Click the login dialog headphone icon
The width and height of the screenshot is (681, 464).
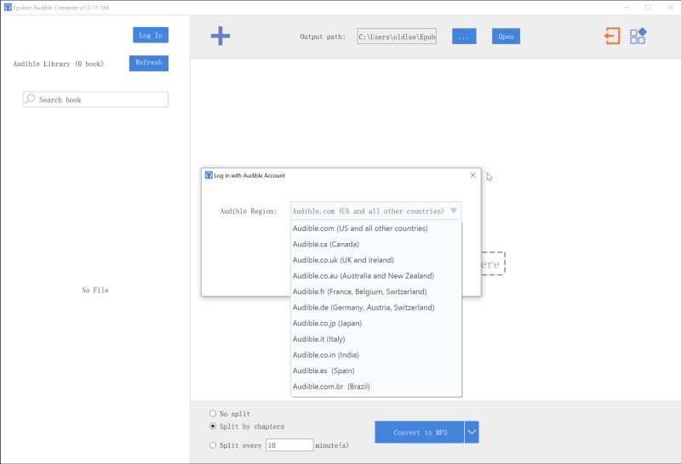tap(209, 175)
